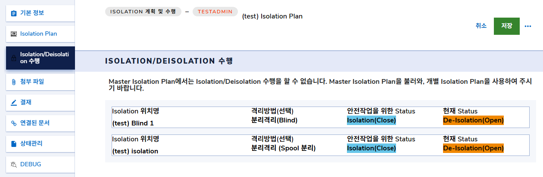Click the ISOLATION 계획 및 수행 breadcrumb pill
The height and width of the screenshot is (177, 543).
point(143,12)
